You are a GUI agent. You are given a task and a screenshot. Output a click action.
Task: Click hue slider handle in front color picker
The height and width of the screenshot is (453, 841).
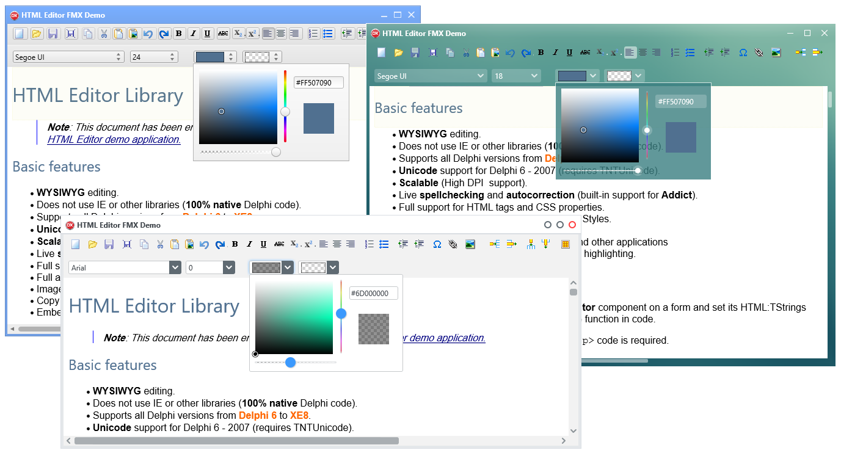(x=341, y=314)
